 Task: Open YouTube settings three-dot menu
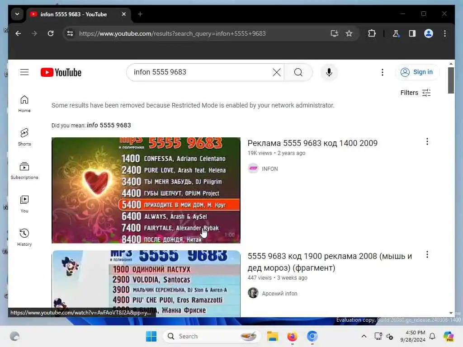click(x=383, y=72)
